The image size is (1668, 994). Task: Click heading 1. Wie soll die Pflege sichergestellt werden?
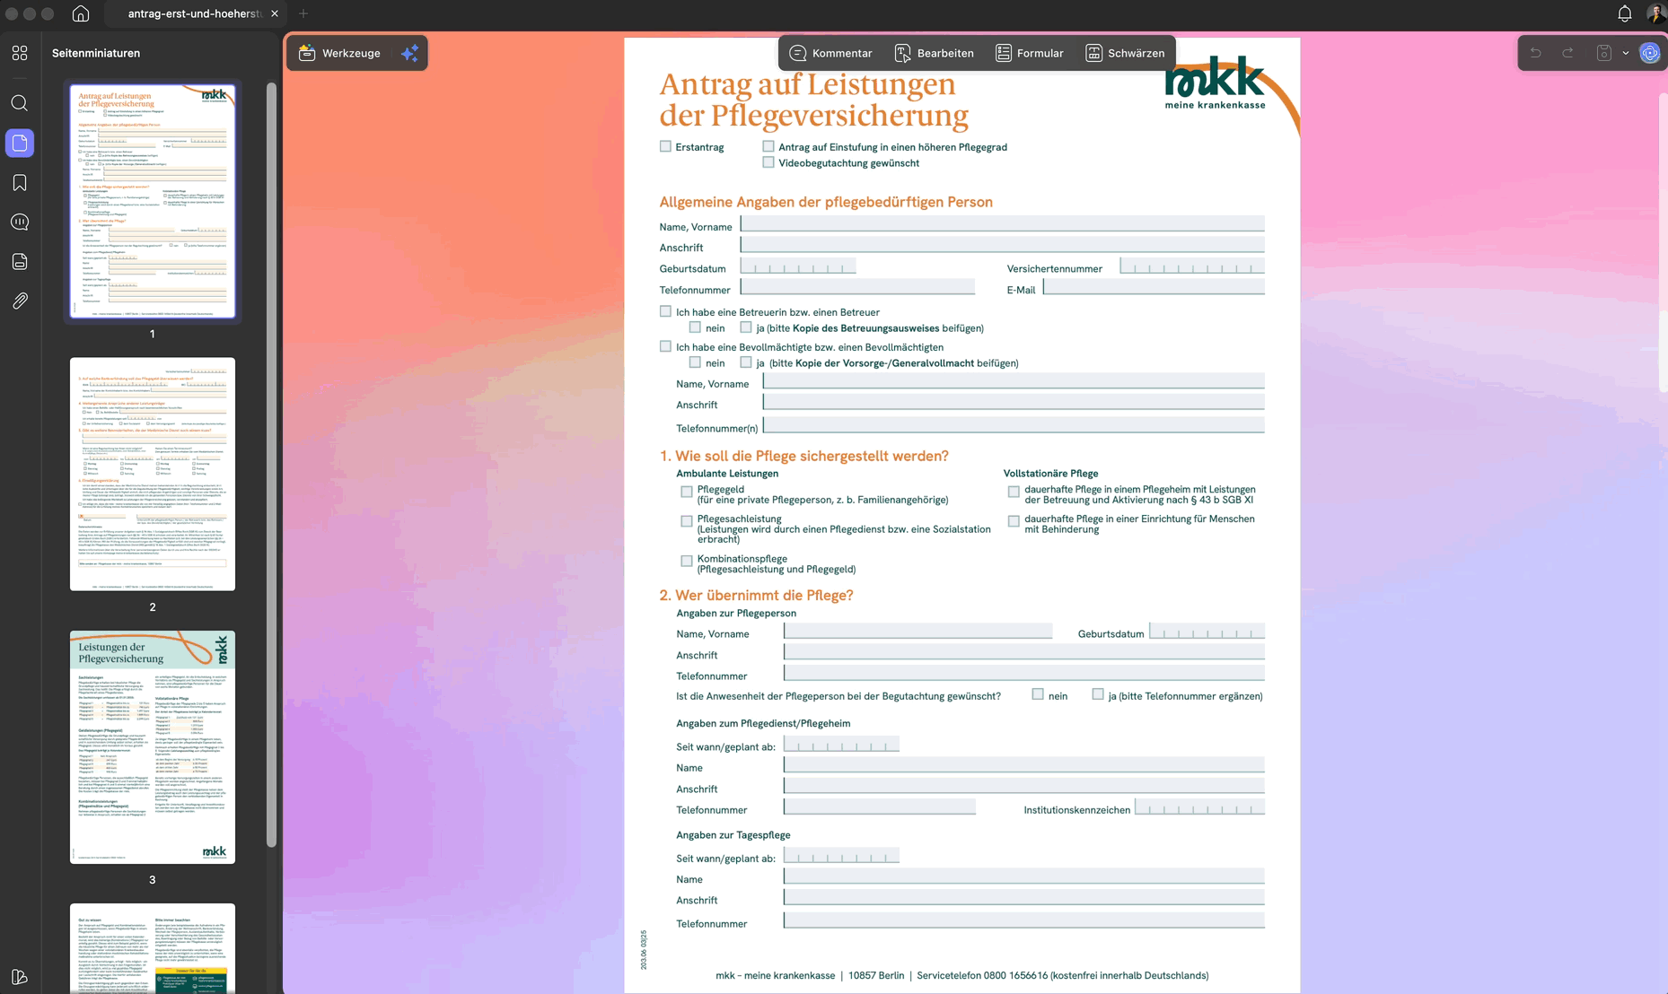[803, 456]
